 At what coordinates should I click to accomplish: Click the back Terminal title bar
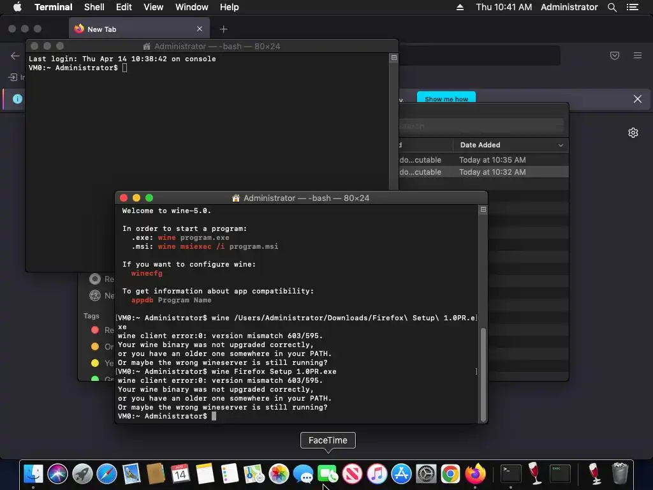(212, 46)
